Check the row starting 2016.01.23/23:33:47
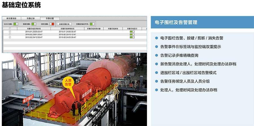The width and height of the screenshot is (254, 126). click(10, 32)
